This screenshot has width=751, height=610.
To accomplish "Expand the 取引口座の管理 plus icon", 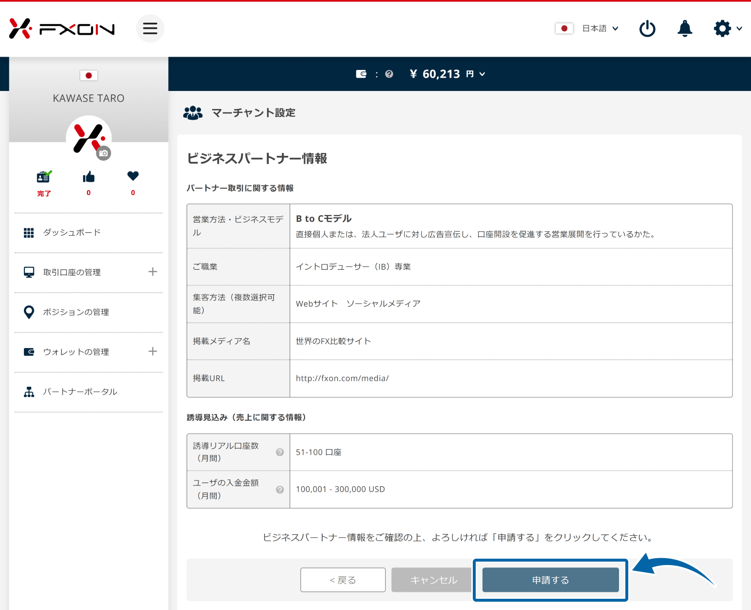I will [153, 272].
